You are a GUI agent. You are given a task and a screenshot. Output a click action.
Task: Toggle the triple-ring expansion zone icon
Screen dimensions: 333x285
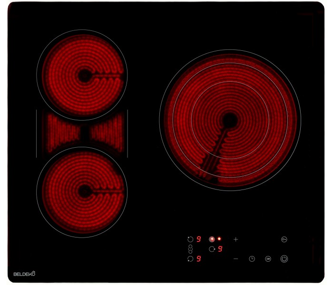point(212,239)
